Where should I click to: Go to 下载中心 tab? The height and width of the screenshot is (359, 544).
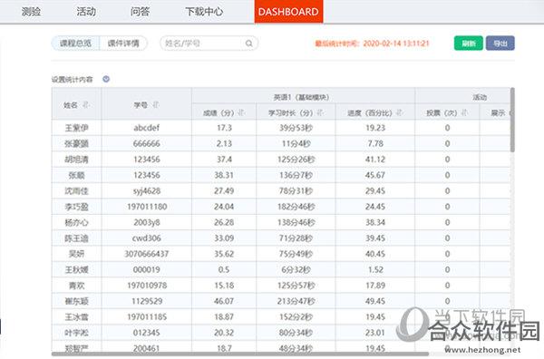(x=204, y=12)
